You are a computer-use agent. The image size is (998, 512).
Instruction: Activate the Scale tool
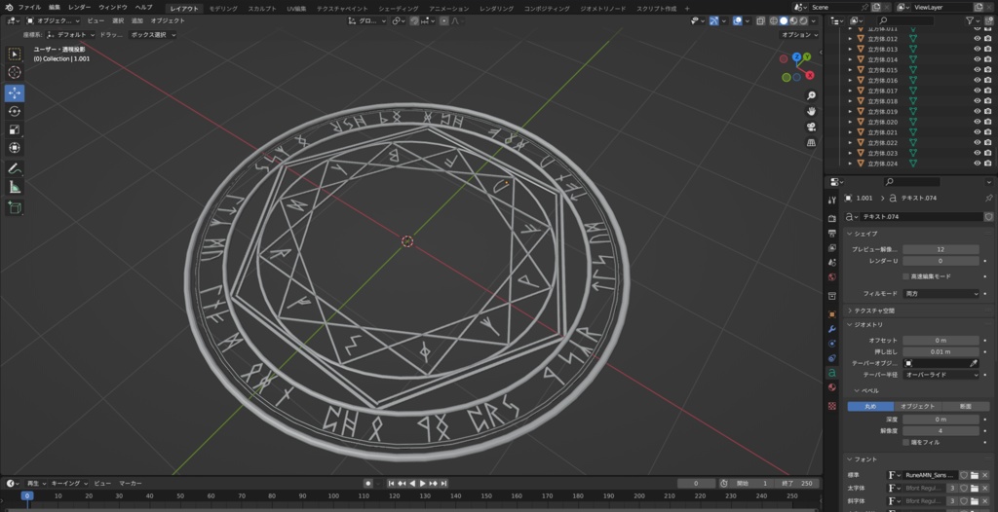click(14, 129)
